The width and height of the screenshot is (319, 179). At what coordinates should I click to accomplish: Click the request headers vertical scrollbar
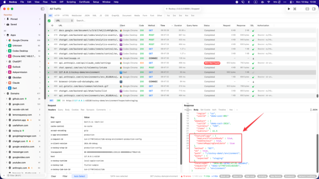[181, 139]
